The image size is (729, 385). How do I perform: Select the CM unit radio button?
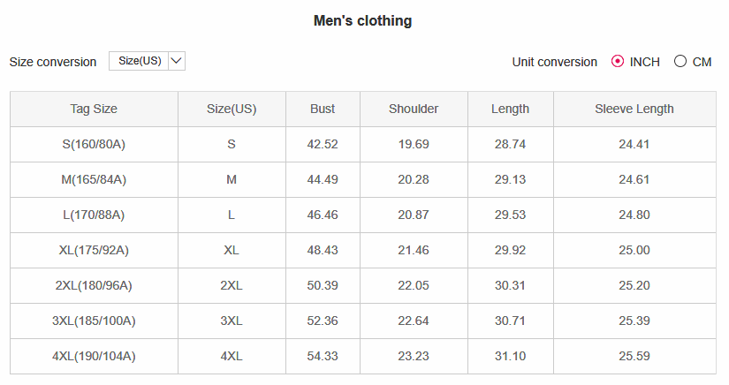click(x=680, y=61)
